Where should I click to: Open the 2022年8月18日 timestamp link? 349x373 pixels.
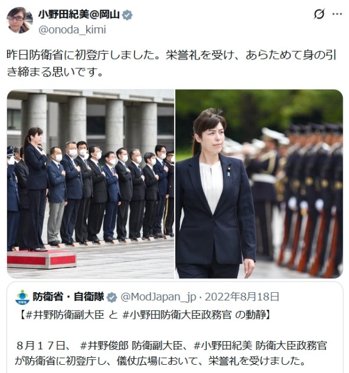click(242, 297)
